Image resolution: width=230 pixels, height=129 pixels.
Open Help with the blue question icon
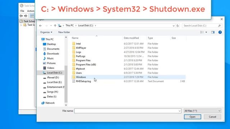pyautogui.click(x=220, y=32)
